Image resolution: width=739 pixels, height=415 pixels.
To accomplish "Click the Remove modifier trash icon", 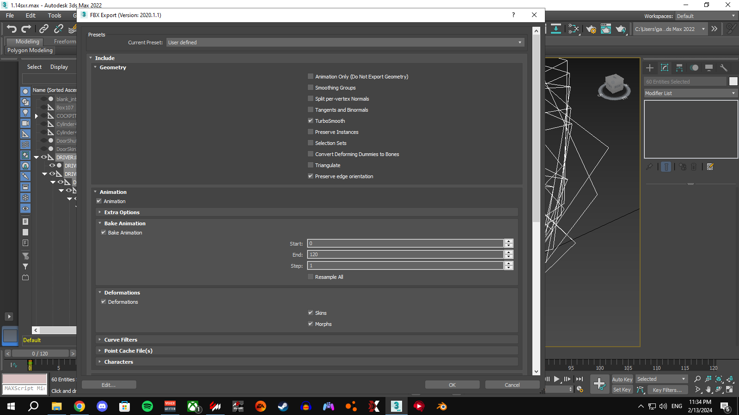I will (694, 167).
